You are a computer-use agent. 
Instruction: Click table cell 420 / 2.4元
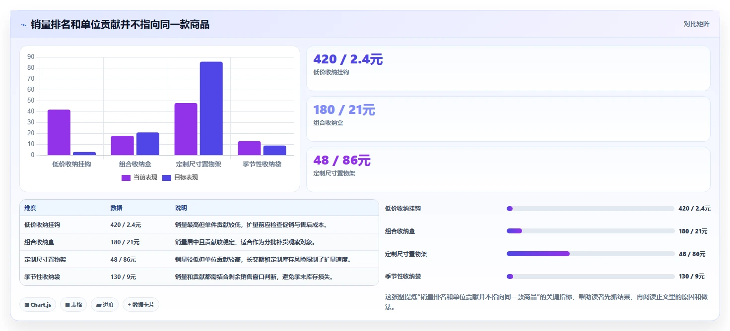(126, 225)
